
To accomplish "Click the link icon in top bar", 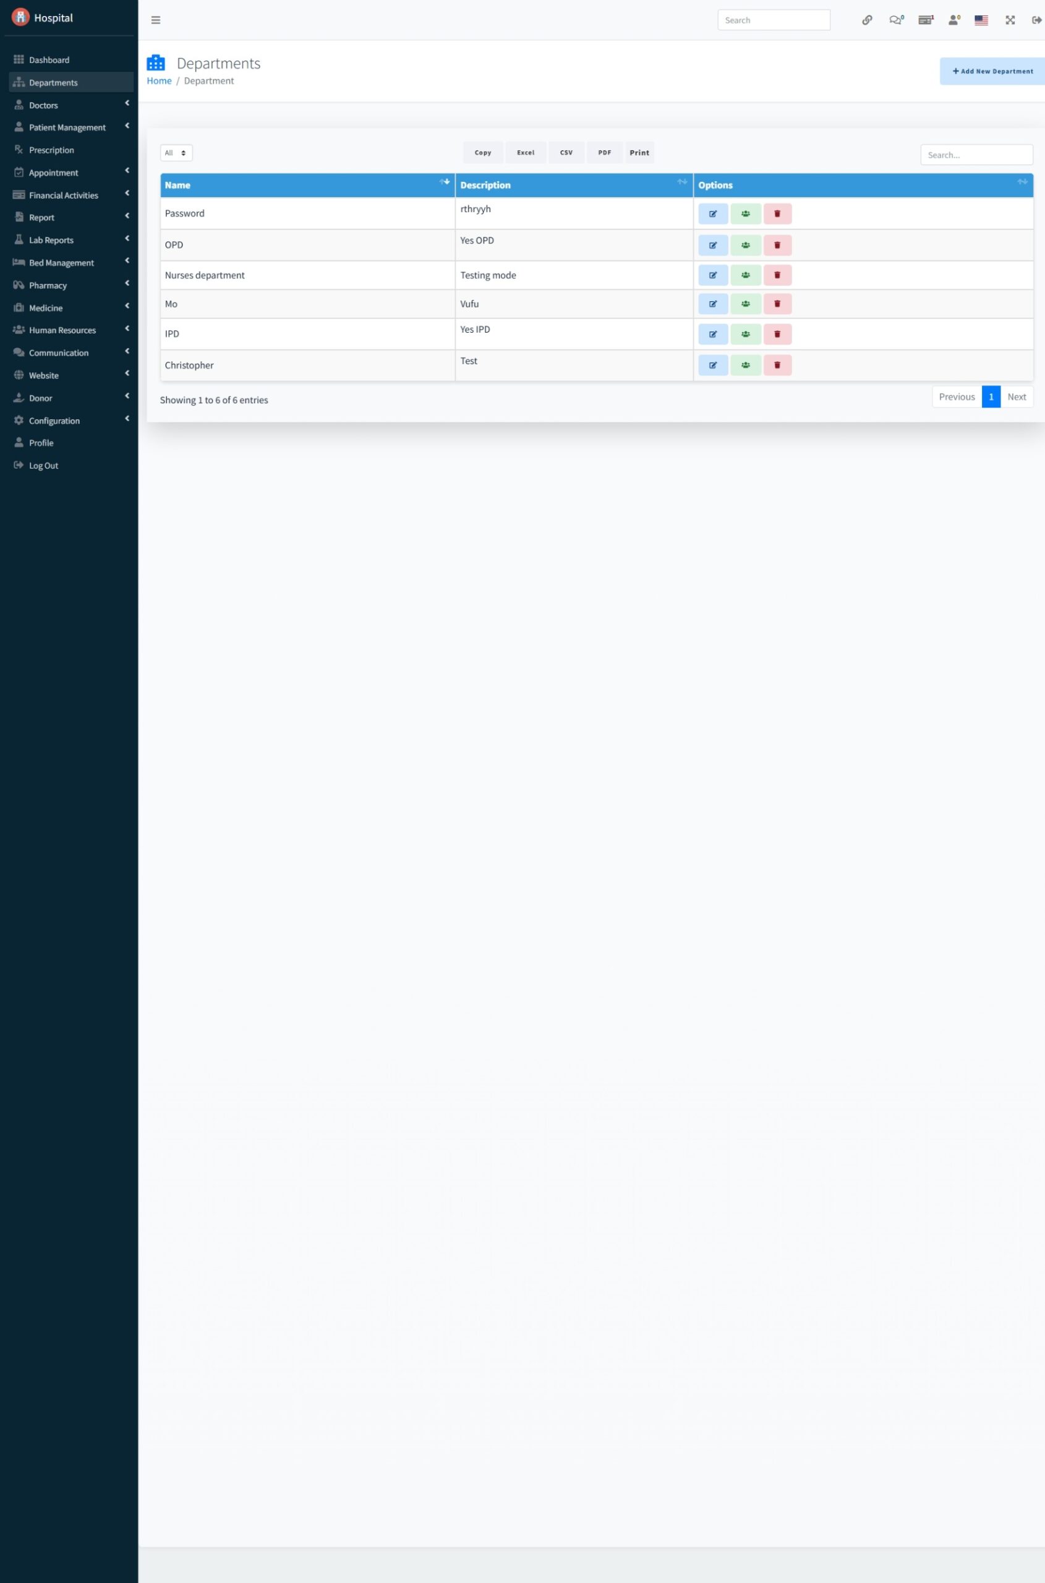I will [867, 20].
